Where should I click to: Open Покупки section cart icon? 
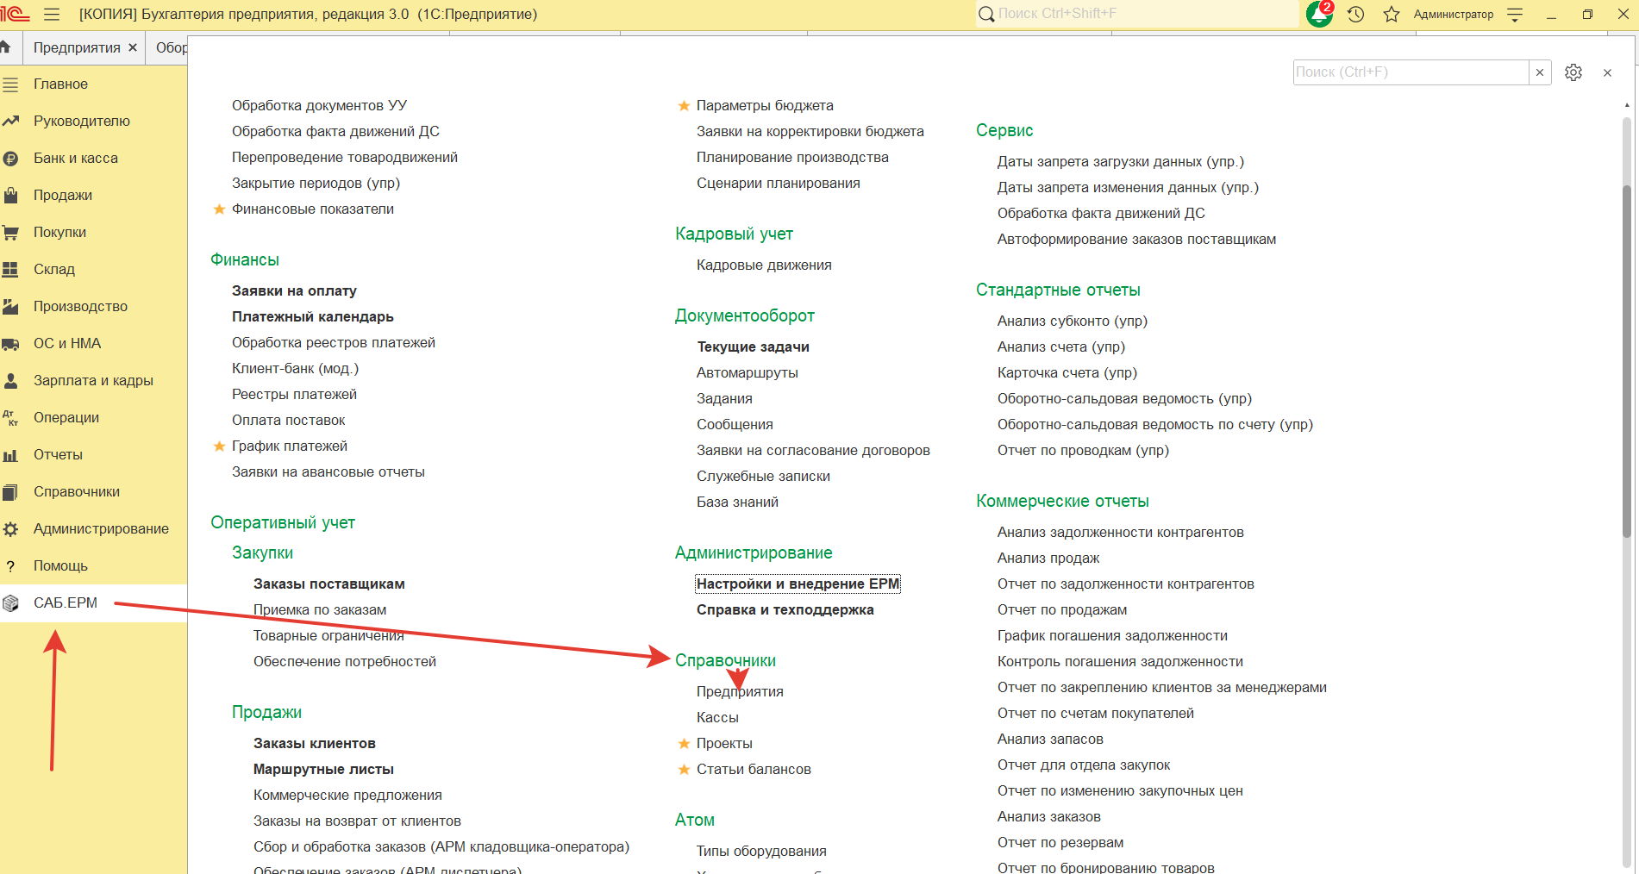point(10,233)
